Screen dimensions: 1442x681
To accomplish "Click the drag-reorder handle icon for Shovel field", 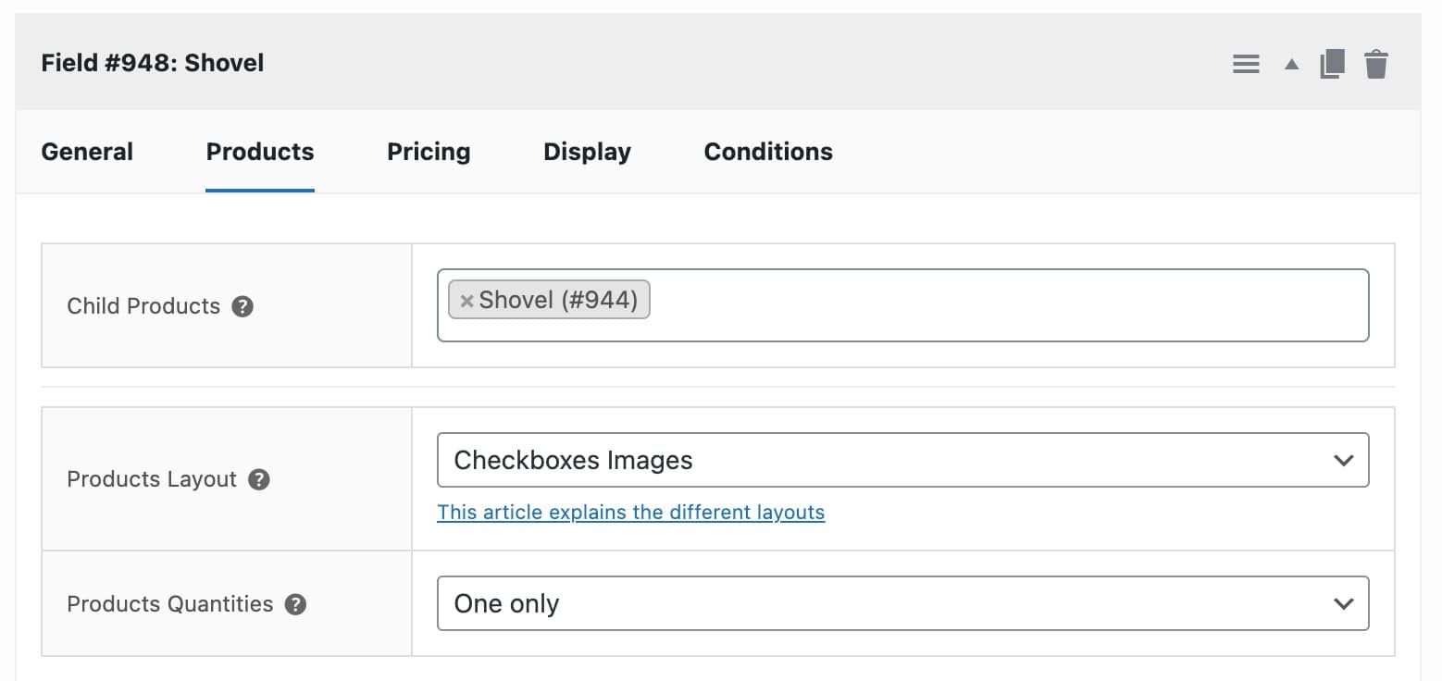I will pos(1246,64).
